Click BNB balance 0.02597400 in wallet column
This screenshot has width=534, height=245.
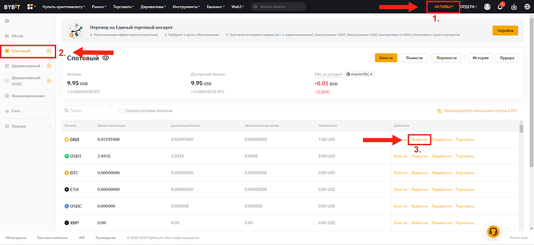[x=109, y=140]
